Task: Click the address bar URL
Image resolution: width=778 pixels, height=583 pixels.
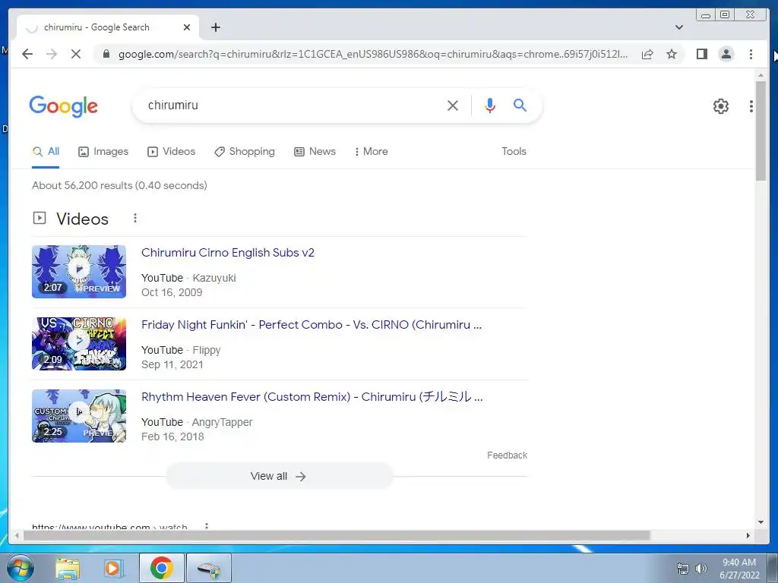Action: [373, 54]
